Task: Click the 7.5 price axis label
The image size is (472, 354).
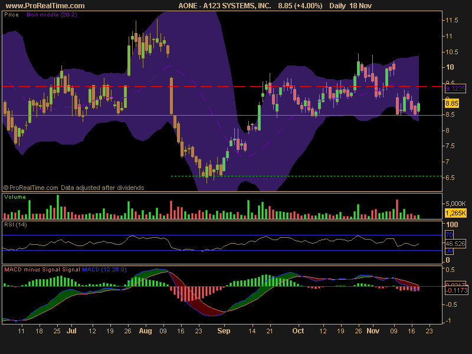Action: tap(450, 146)
